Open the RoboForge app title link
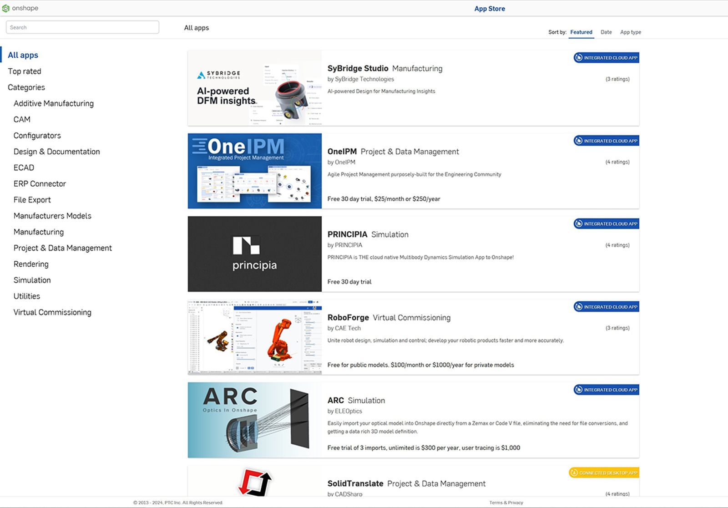Screen dimensions: 728x508 [348, 318]
